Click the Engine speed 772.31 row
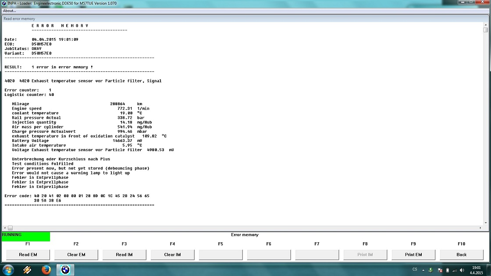This screenshot has height=276, width=491. (x=81, y=109)
